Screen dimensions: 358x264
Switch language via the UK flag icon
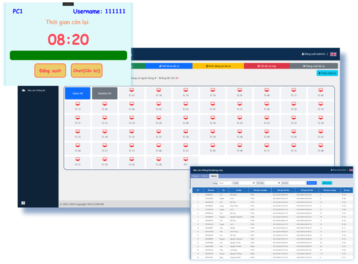pos(333,54)
